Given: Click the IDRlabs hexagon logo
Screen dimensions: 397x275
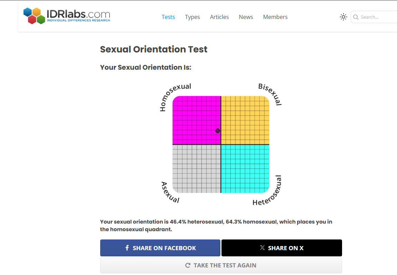Looking at the screenshot, I should (x=34, y=16).
